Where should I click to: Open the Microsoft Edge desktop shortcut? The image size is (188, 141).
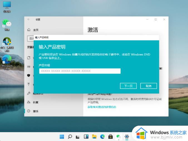(7, 62)
